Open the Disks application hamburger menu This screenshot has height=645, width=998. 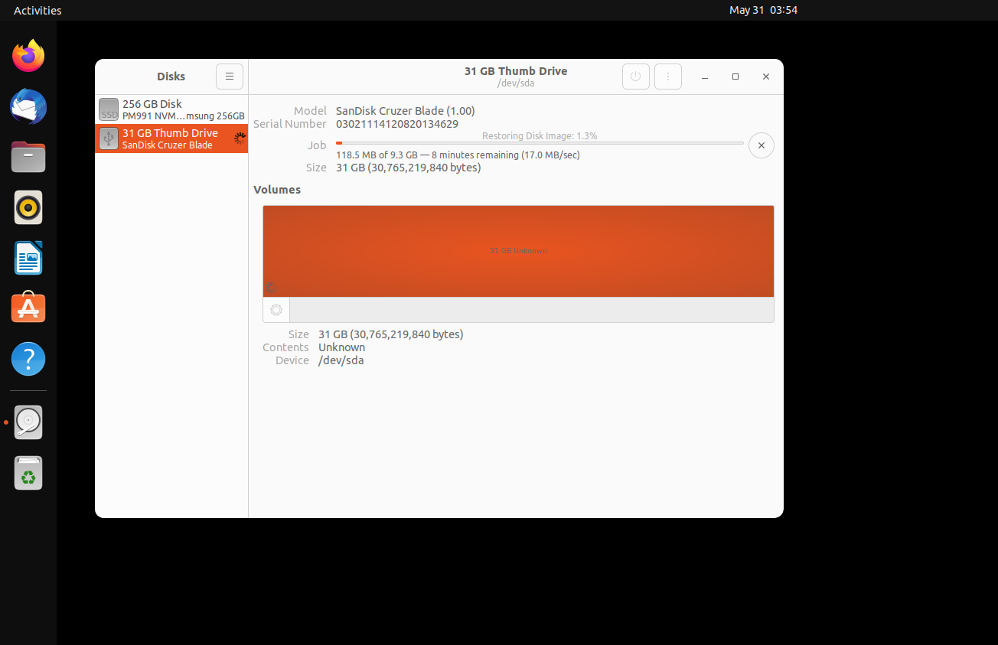point(230,77)
